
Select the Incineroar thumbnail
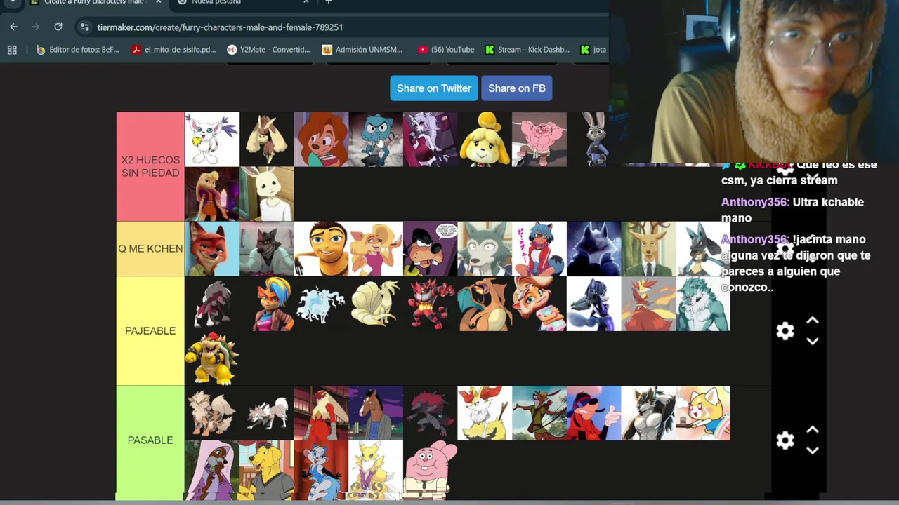click(430, 304)
